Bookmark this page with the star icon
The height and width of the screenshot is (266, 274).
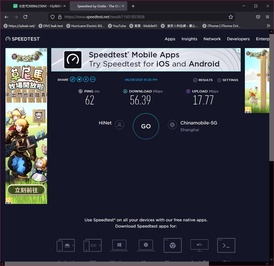tap(231, 17)
